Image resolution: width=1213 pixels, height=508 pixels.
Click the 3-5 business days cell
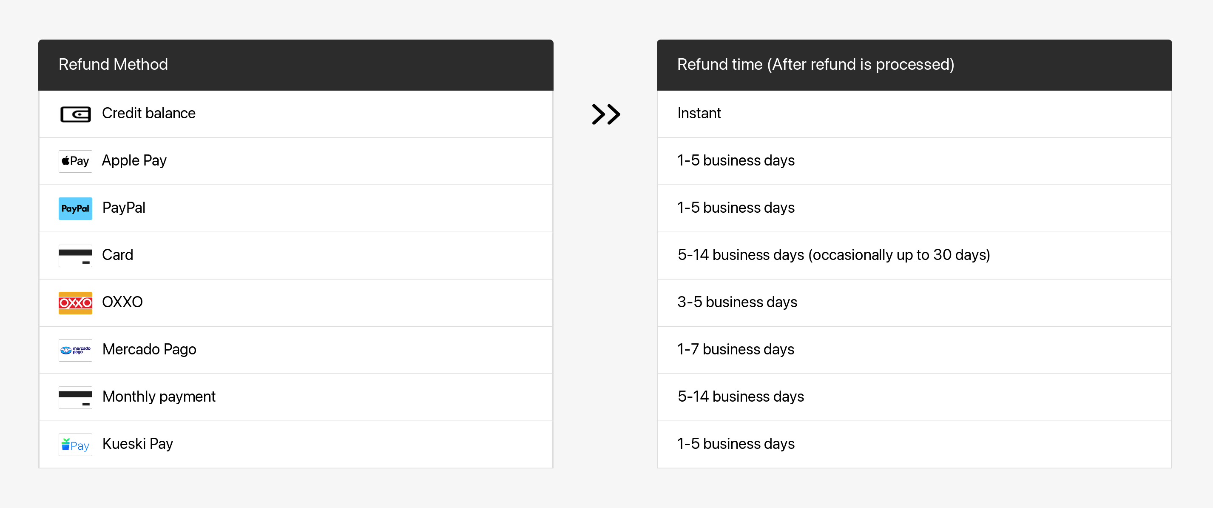click(737, 302)
